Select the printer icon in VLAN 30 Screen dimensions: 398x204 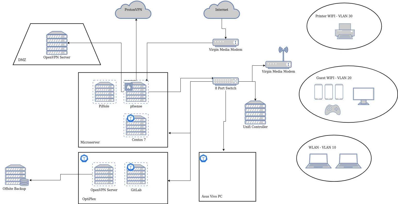pos(345,31)
